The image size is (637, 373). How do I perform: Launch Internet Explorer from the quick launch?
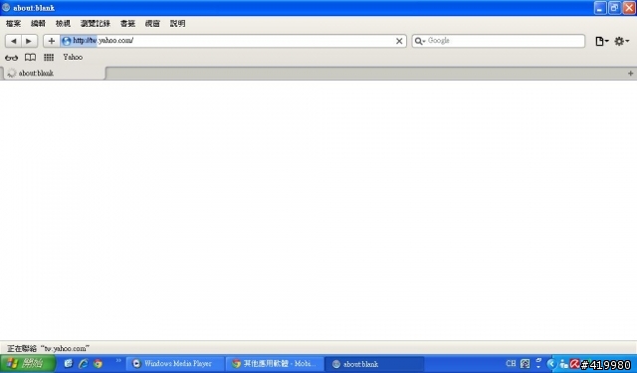(83, 363)
